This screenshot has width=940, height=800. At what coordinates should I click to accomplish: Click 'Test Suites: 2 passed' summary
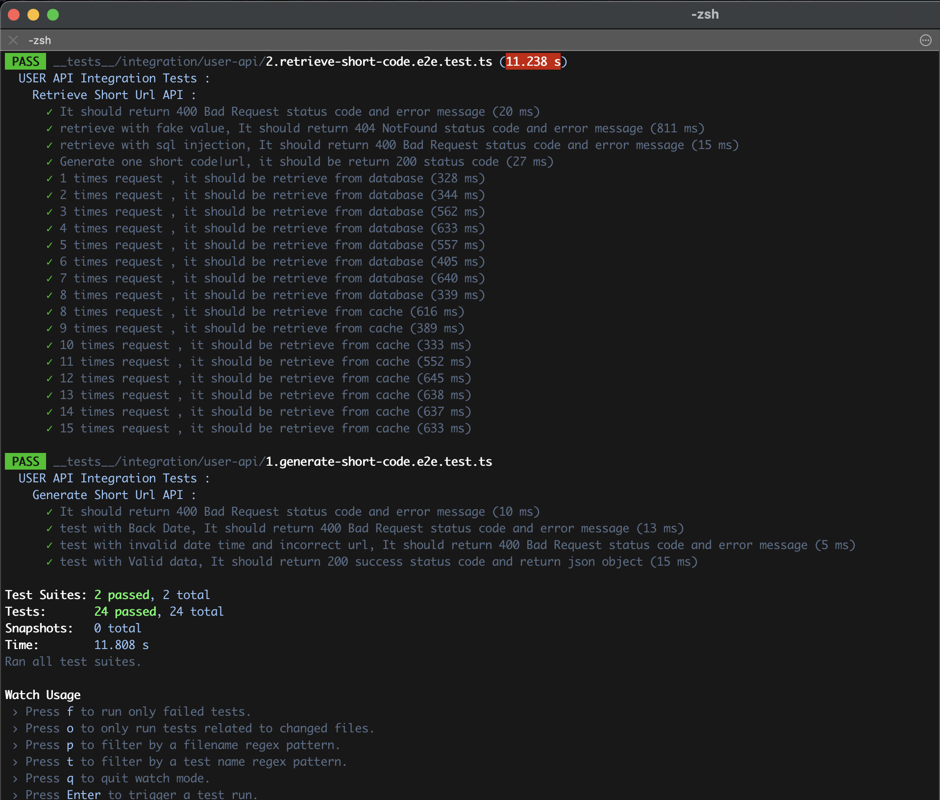(x=107, y=595)
